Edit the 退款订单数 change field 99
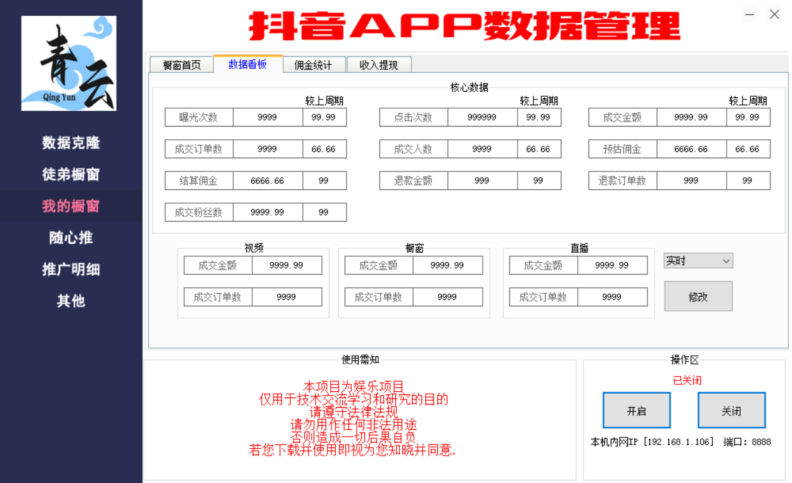Viewport: 792px width, 483px height. coord(748,180)
